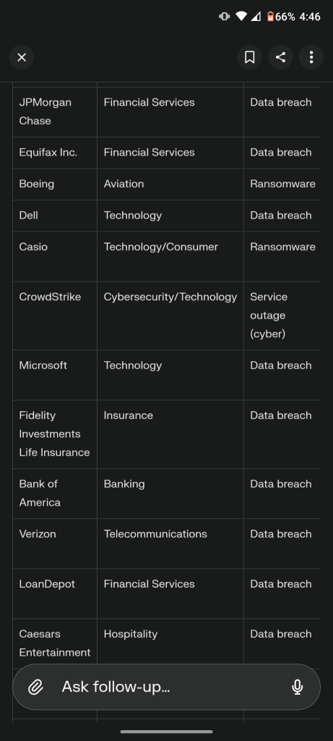Open the three-dot more options menu
Viewport: 333px width, 741px height.
pyautogui.click(x=311, y=57)
